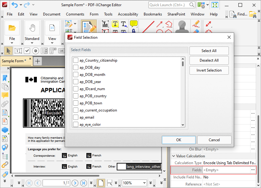The height and width of the screenshot is (188, 261).
Task: Select the Stamp tool icon
Action: 182,27
